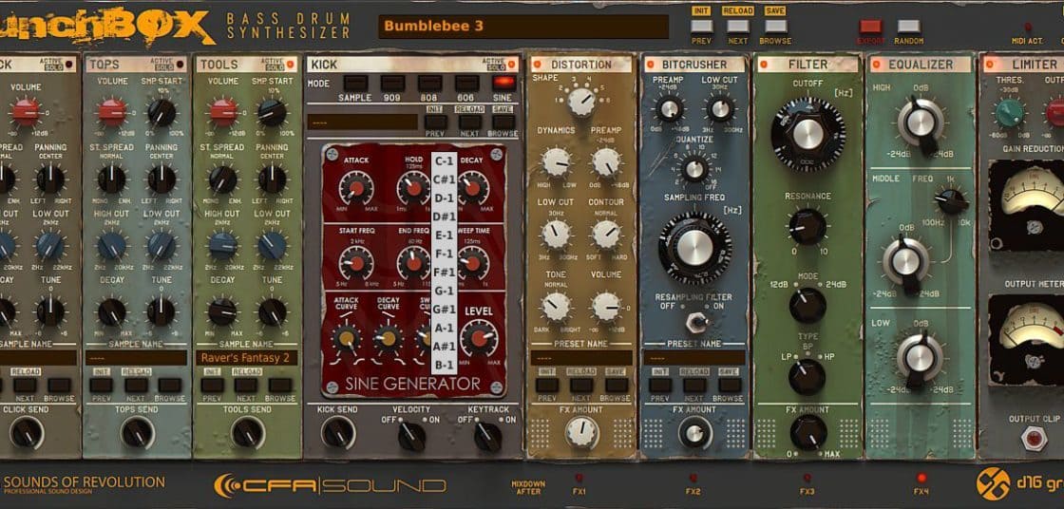Flip the Kick Velocity switch

coord(412,437)
